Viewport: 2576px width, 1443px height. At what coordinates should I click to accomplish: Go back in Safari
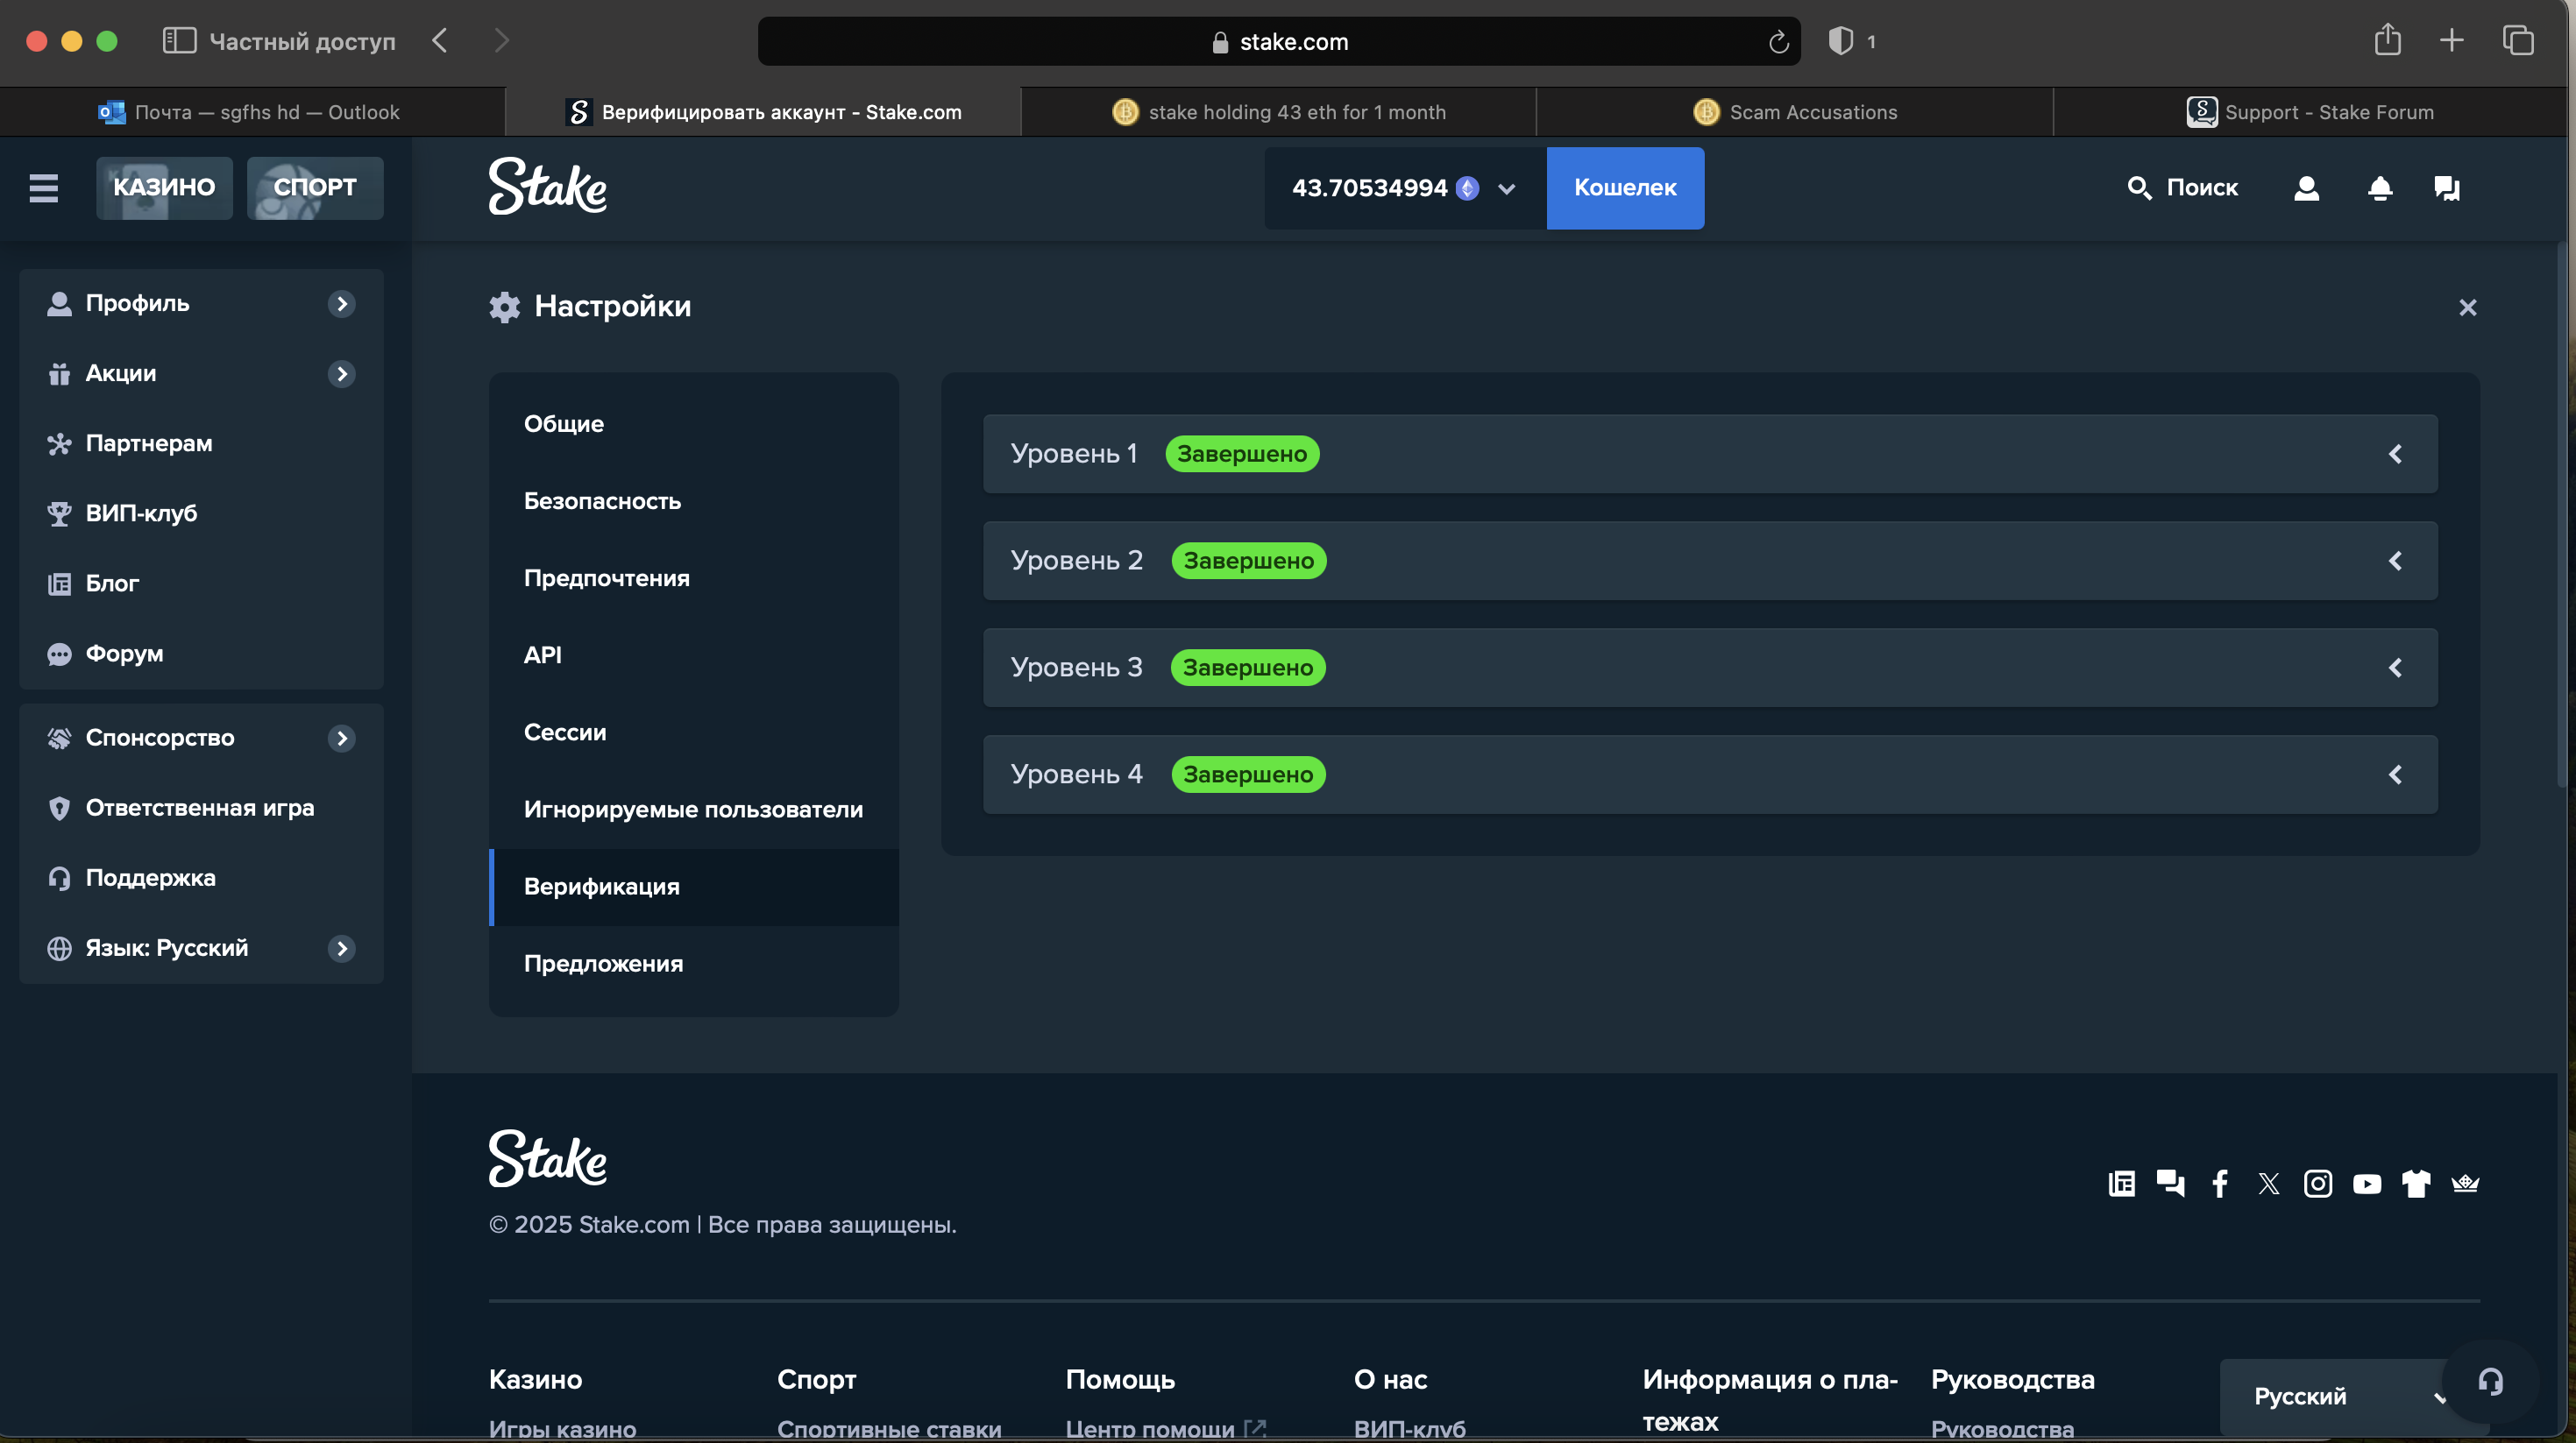click(440, 41)
